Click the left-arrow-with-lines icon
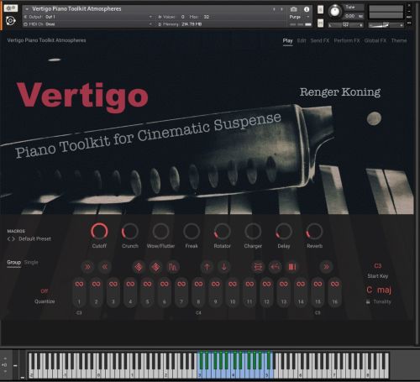Screen dimensions: 420x382 pyautogui.click(x=275, y=267)
